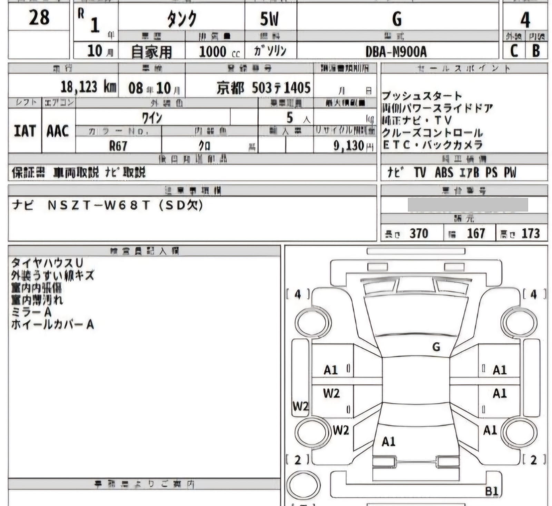Select the B1 mark on rear bumper

click(491, 491)
